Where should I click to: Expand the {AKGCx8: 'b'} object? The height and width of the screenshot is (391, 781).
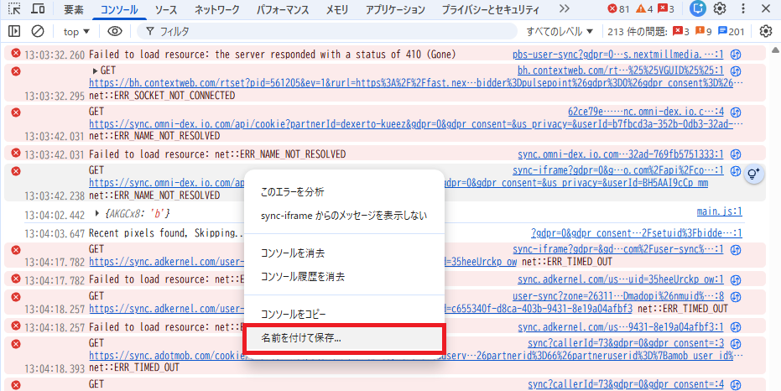pyautogui.click(x=97, y=214)
